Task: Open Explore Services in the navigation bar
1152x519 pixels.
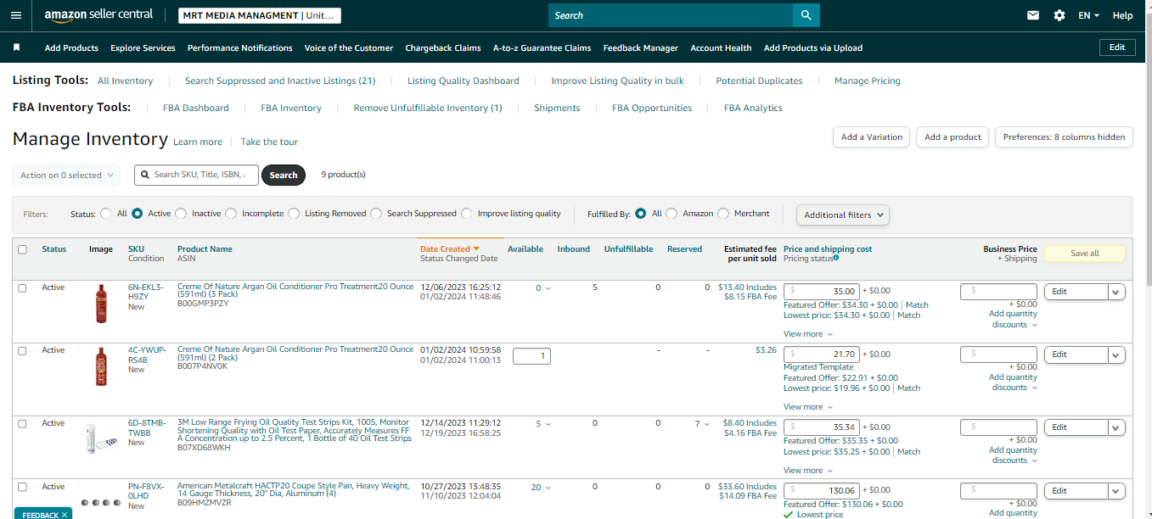Action: coord(143,47)
